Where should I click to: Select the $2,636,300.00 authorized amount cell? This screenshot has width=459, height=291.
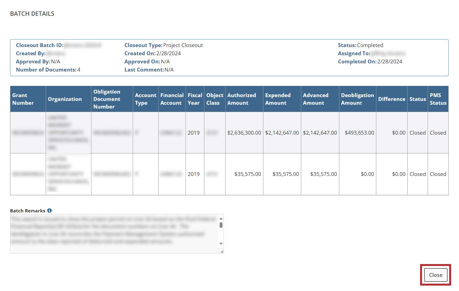244,133
